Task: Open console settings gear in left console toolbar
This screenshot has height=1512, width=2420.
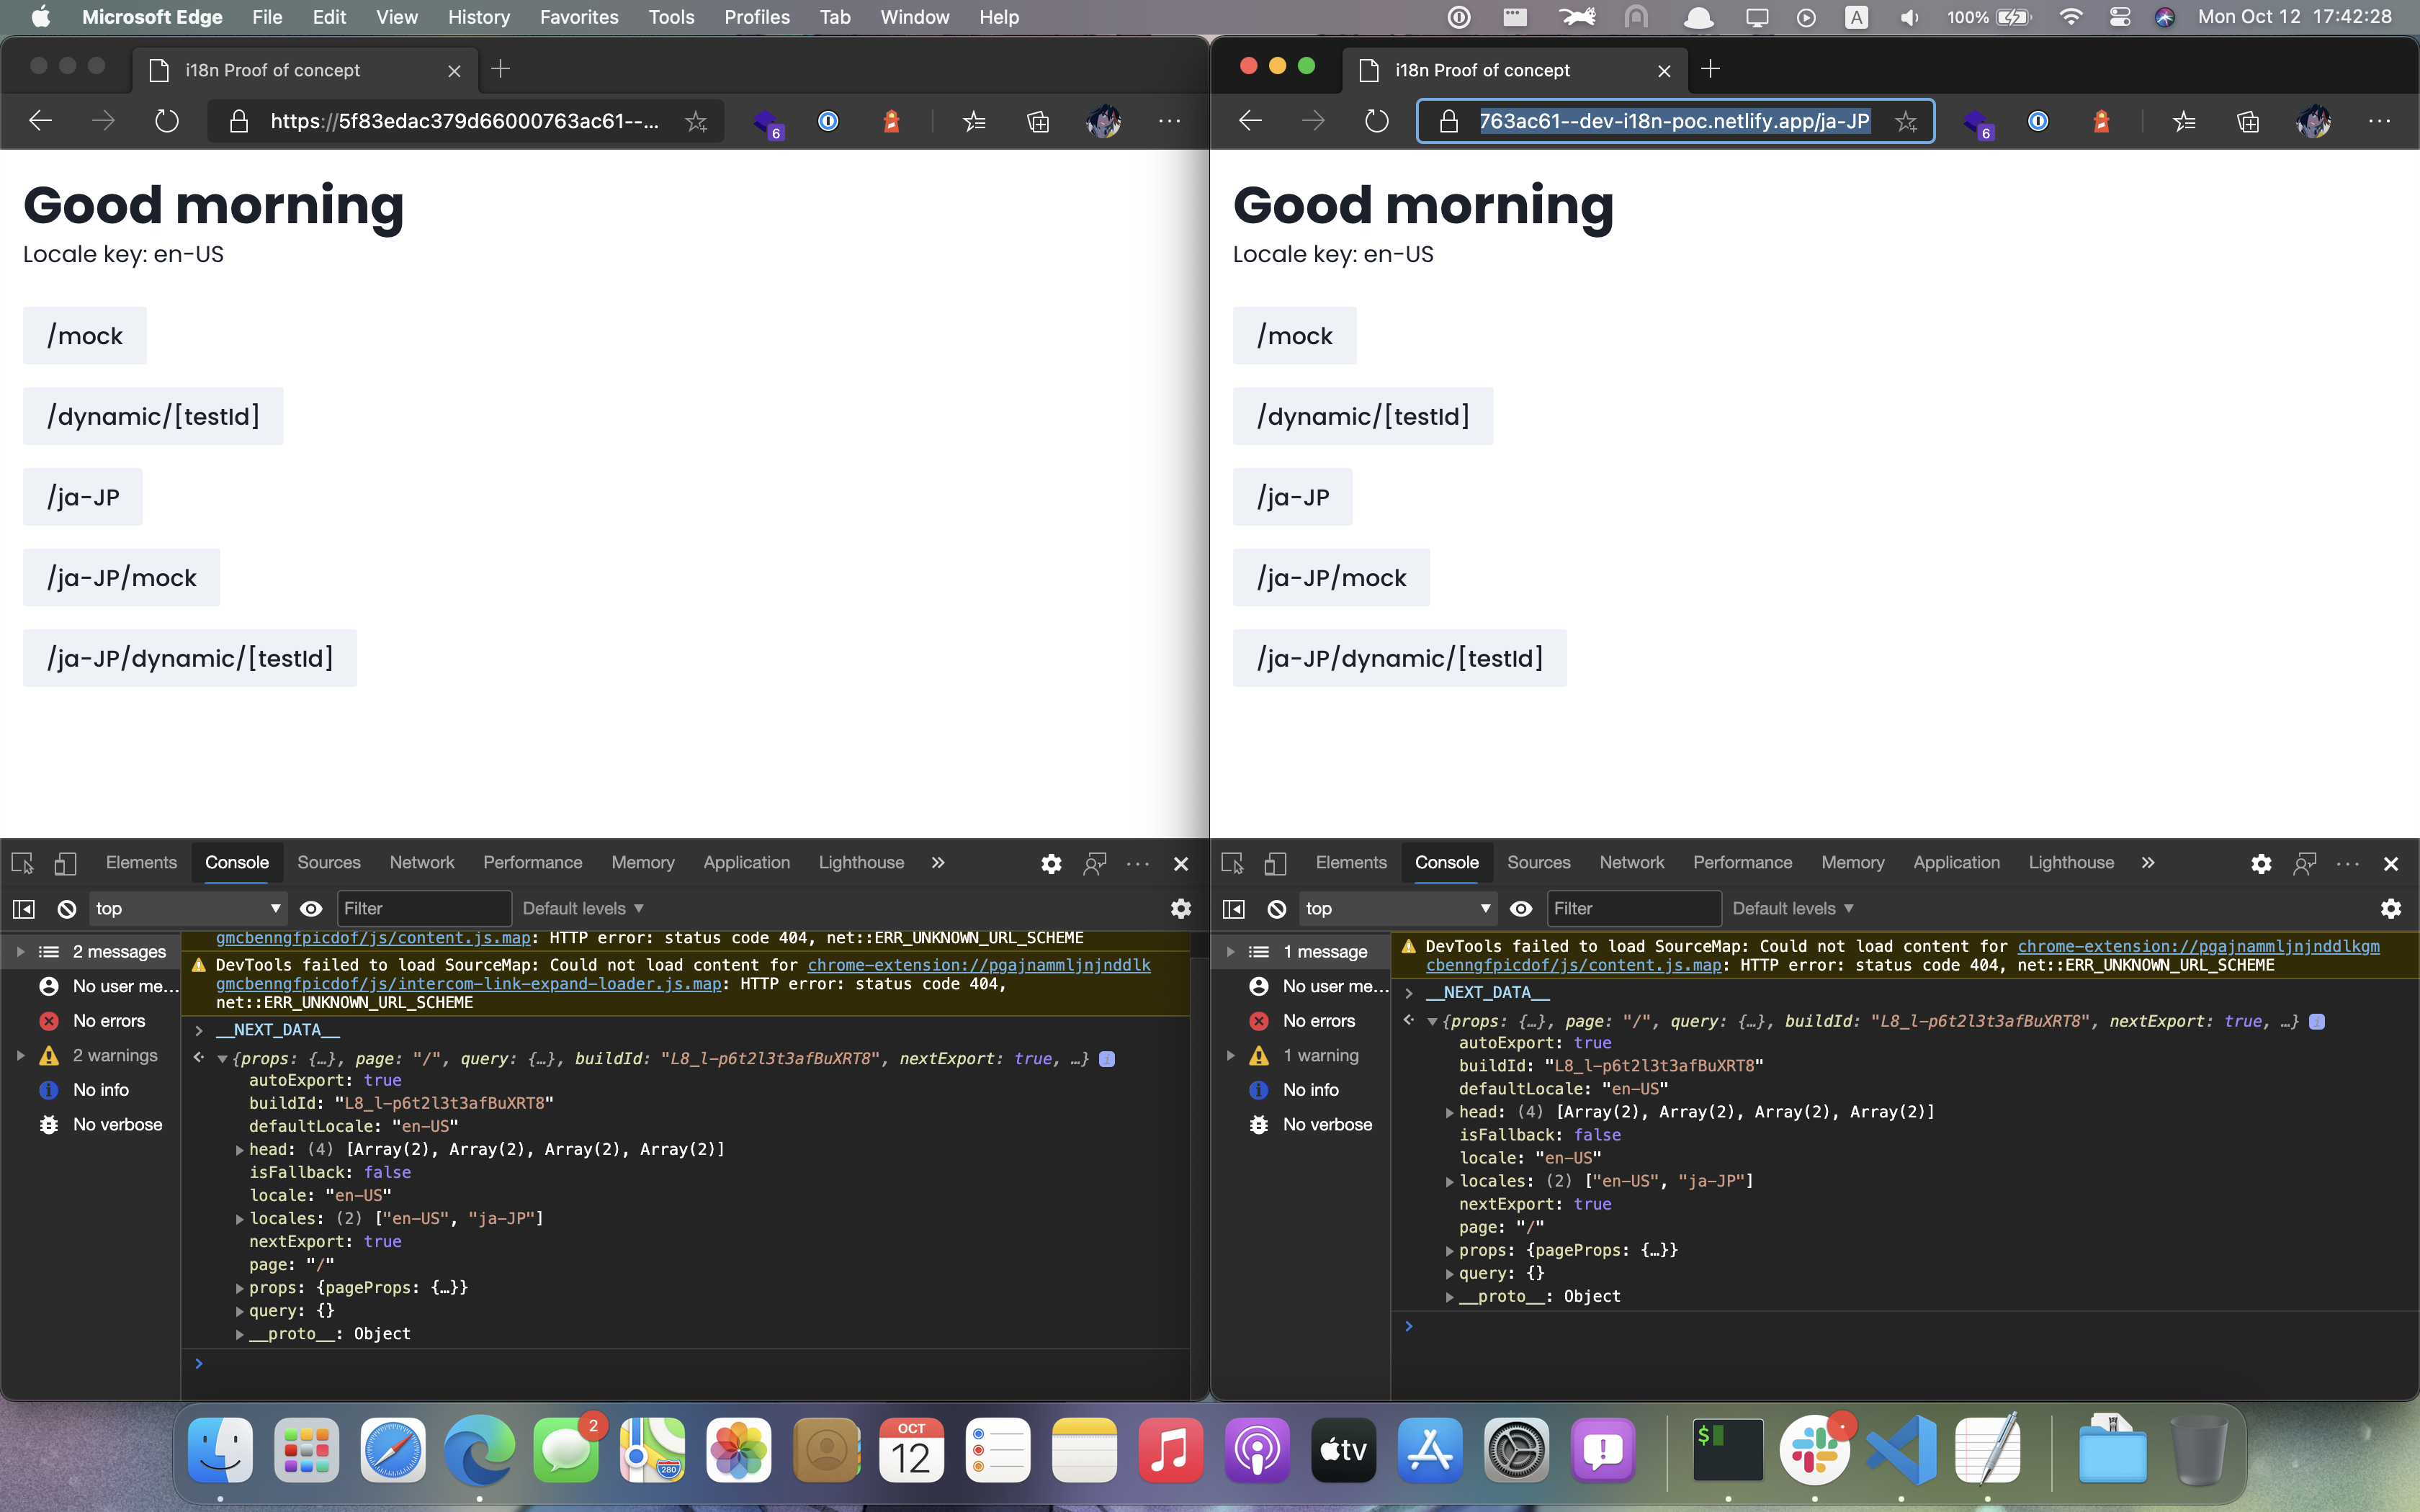Action: point(1180,909)
